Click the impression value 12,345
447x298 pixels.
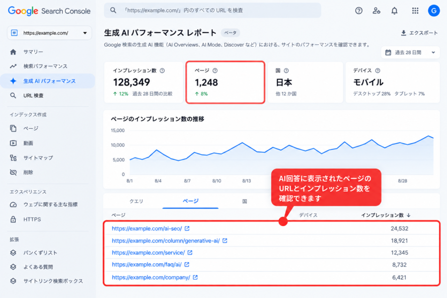pyautogui.click(x=399, y=253)
